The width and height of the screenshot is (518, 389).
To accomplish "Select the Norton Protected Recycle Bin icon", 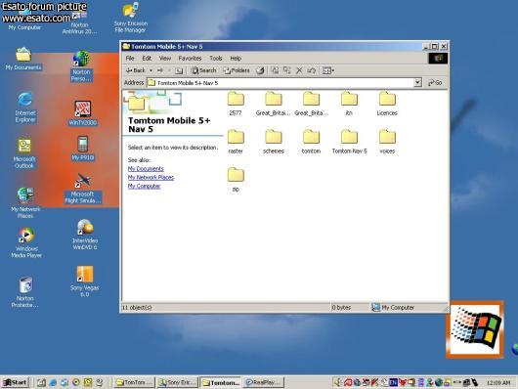I will point(25,292).
